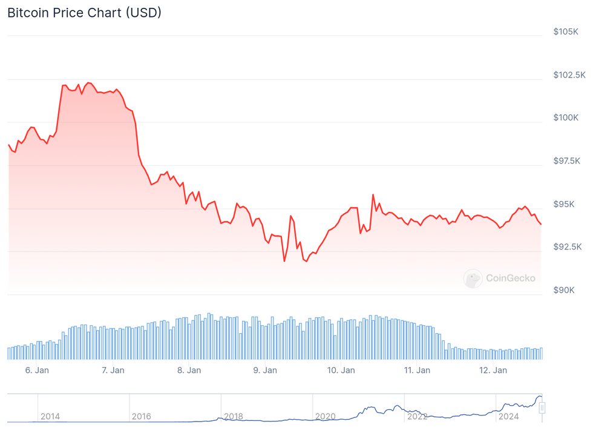
Task: Click the 9. Jan axis label
Action: [265, 370]
